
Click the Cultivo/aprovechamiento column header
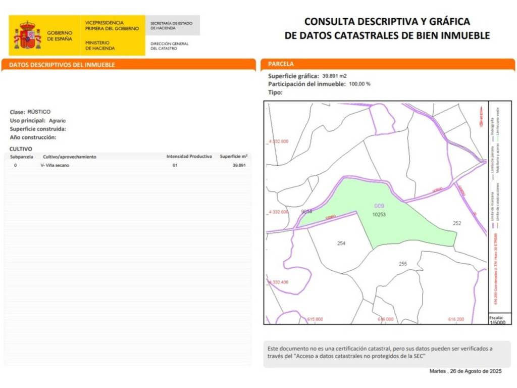pos(70,157)
